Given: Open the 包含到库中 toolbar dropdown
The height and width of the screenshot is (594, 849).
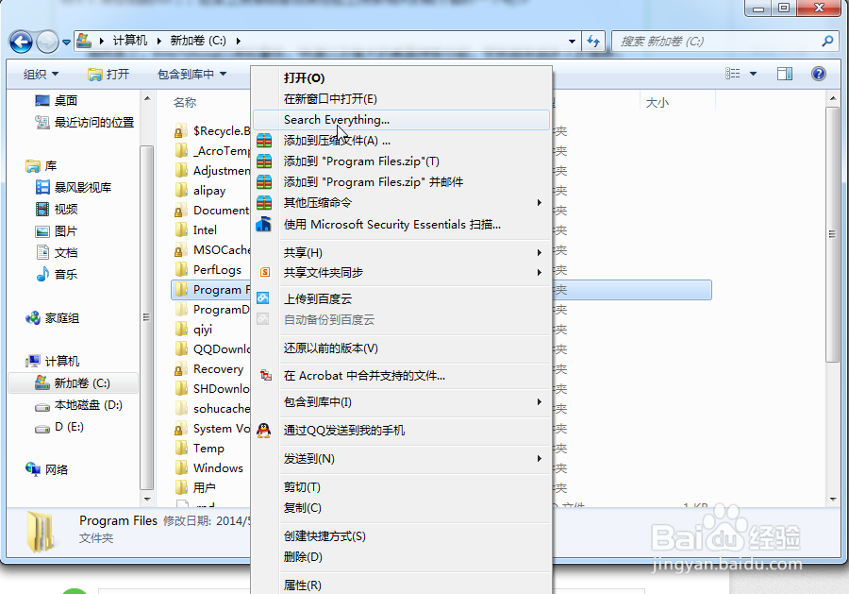Looking at the screenshot, I should [191, 75].
